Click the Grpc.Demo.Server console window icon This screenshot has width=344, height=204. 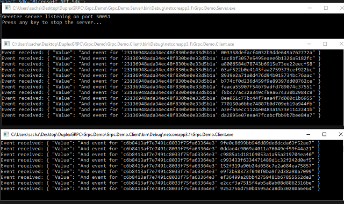tap(8, 8)
